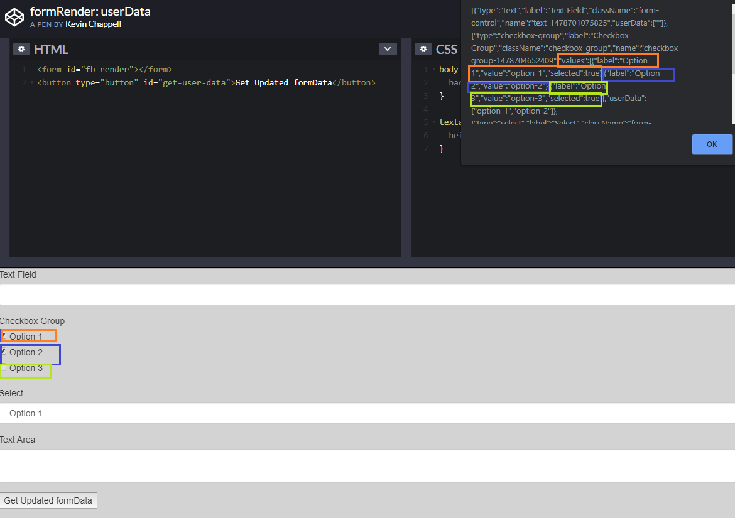Image resolution: width=735 pixels, height=518 pixels.
Task: Click the body selector in CSS editor
Action: (449, 69)
